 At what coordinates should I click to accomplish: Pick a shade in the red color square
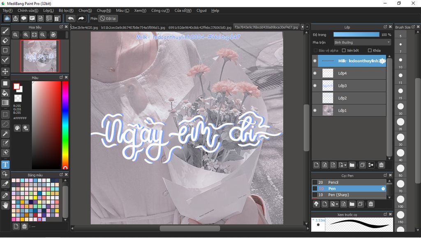46,125
